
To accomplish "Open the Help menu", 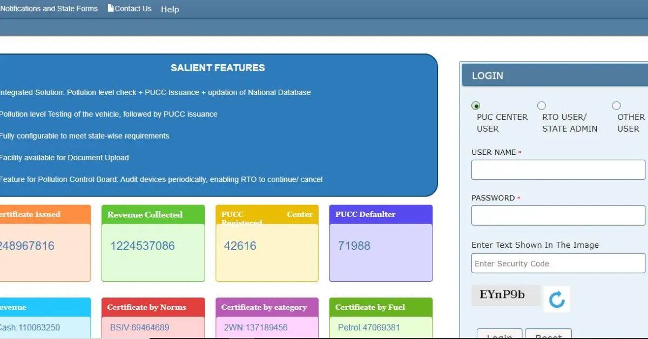I will (170, 9).
